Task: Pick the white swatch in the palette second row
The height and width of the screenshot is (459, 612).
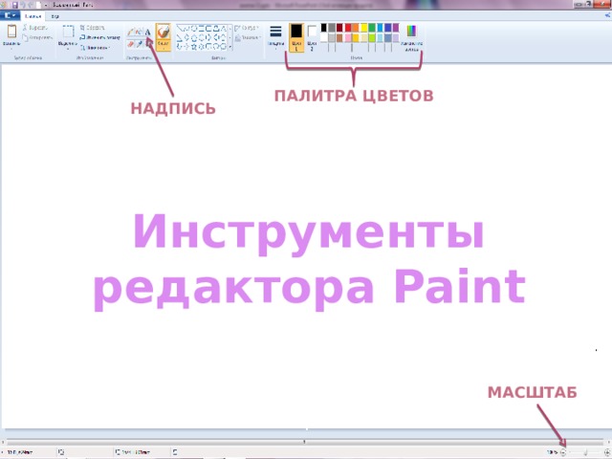Action: coord(324,37)
